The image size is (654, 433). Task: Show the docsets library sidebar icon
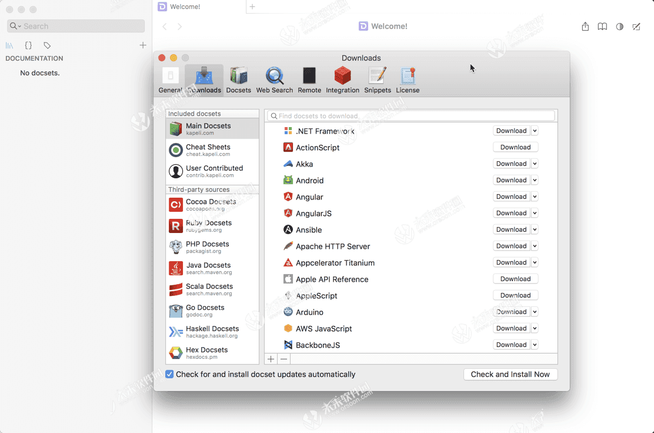pyautogui.click(x=9, y=45)
